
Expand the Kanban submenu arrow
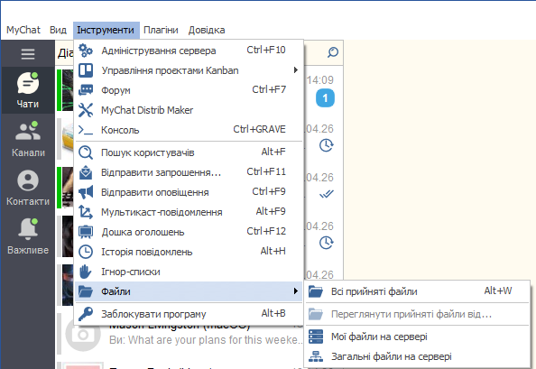coord(296,70)
